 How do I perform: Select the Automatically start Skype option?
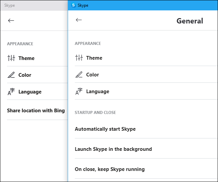coord(105,129)
